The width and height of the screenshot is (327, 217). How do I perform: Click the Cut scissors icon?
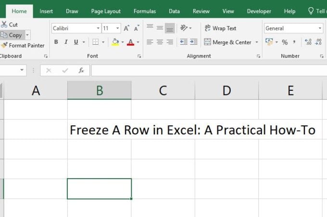coord(4,24)
